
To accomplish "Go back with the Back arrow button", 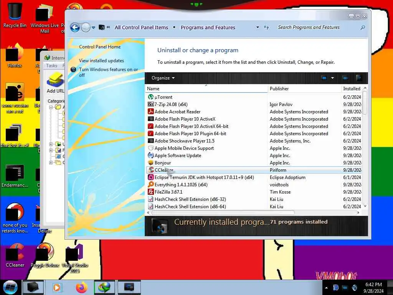I will coord(75,27).
